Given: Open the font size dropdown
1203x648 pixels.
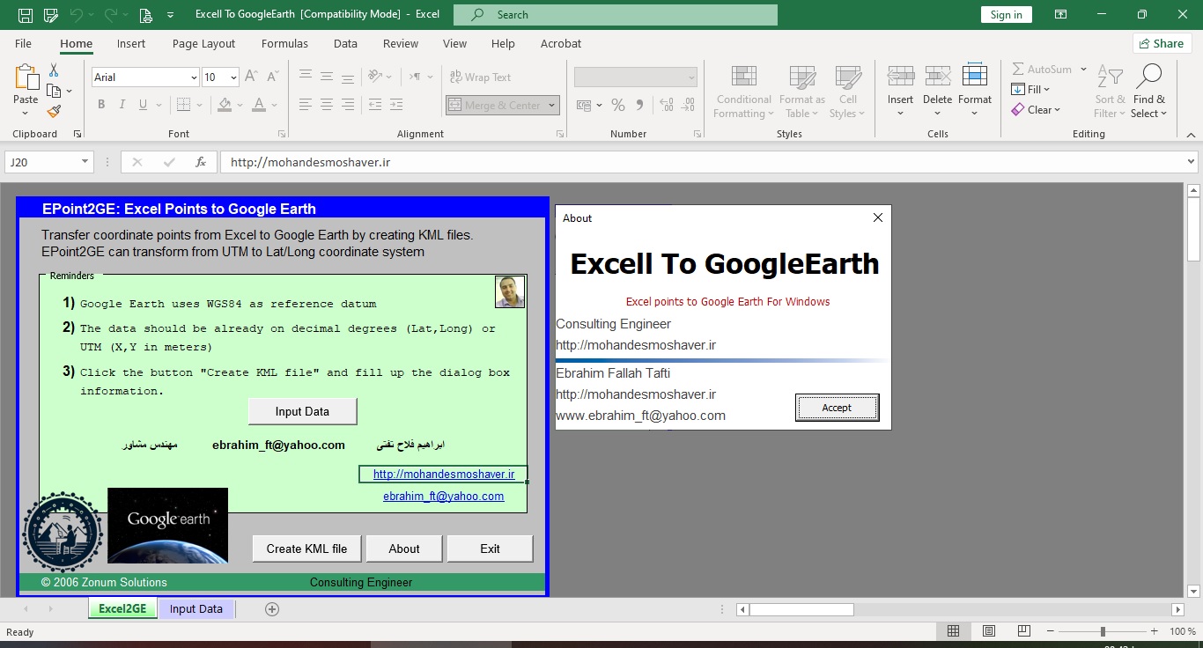Looking at the screenshot, I should 233,77.
